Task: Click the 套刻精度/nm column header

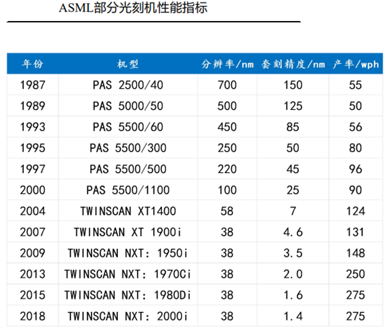Action: pos(293,64)
